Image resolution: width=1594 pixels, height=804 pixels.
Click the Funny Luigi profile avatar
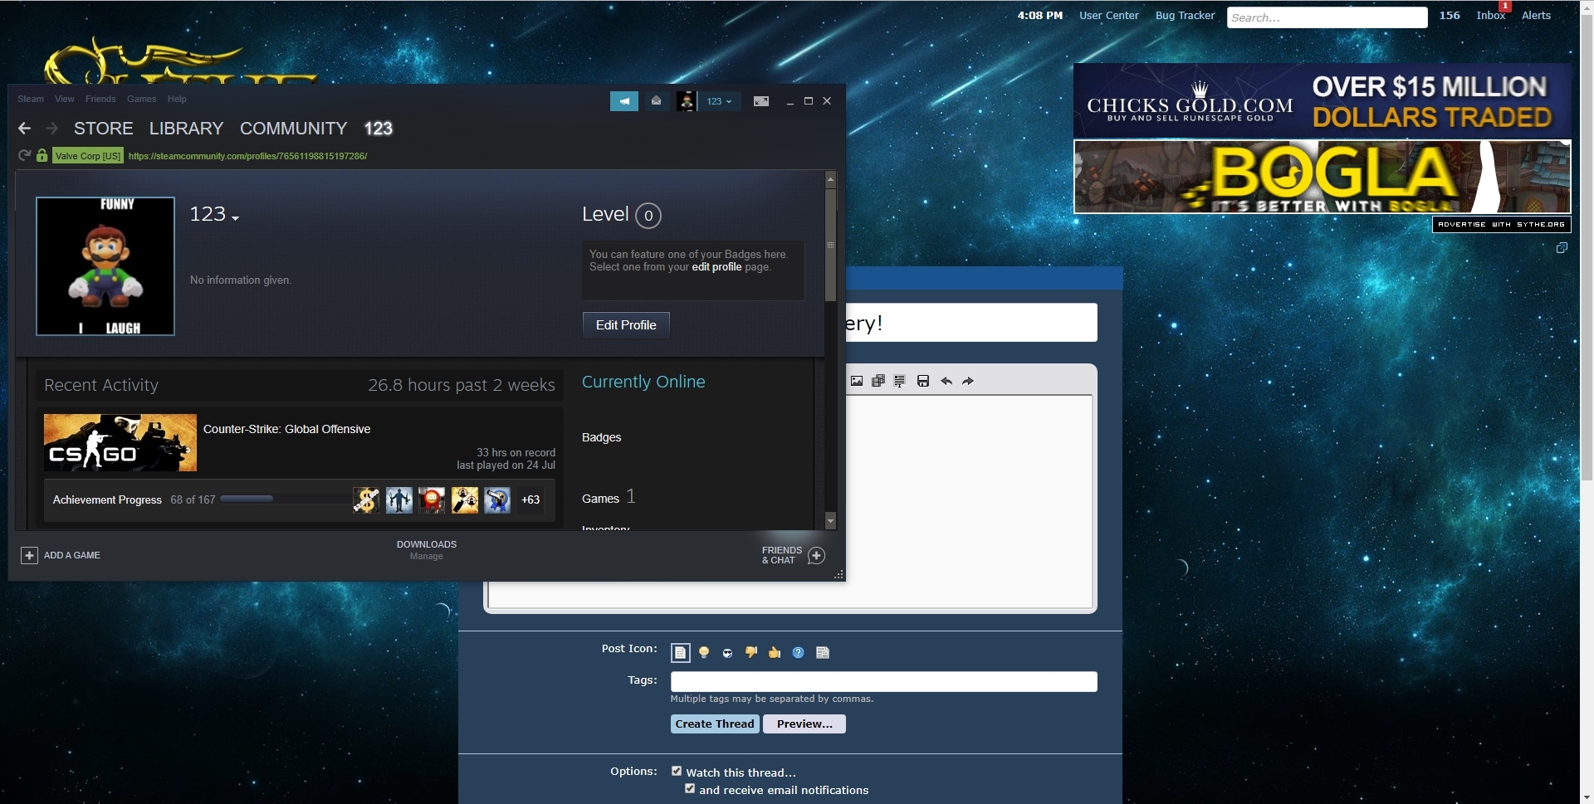(x=105, y=266)
